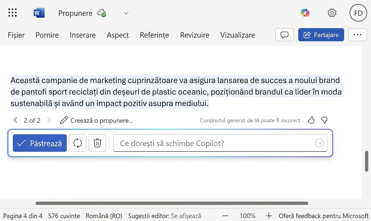371x221 pixels.
Task: Switch to the Pornire tab
Action: tap(47, 35)
